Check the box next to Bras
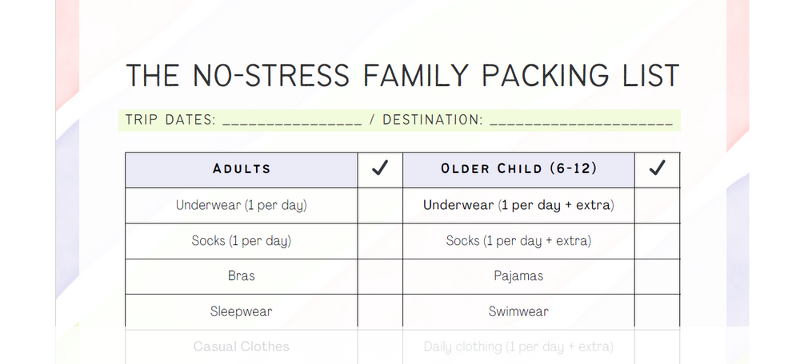Viewport: 804px width, 364px height. click(380, 276)
